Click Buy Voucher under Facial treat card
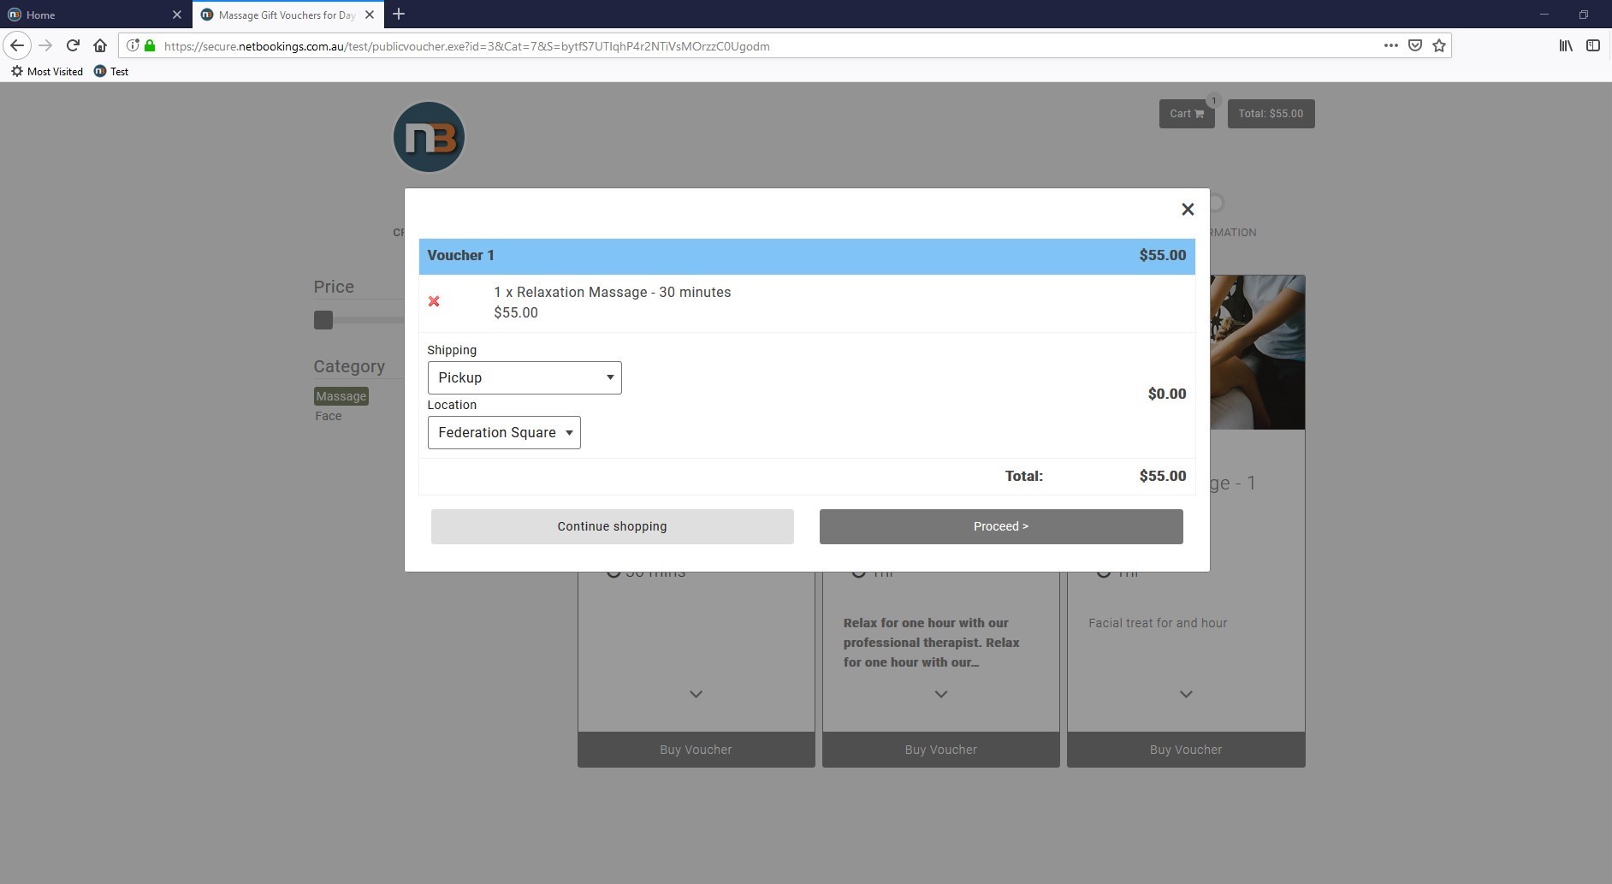The height and width of the screenshot is (884, 1612). 1186,750
